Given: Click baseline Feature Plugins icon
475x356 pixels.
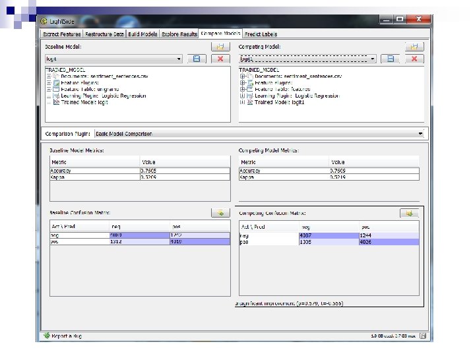Looking at the screenshot, I should 55,82.
